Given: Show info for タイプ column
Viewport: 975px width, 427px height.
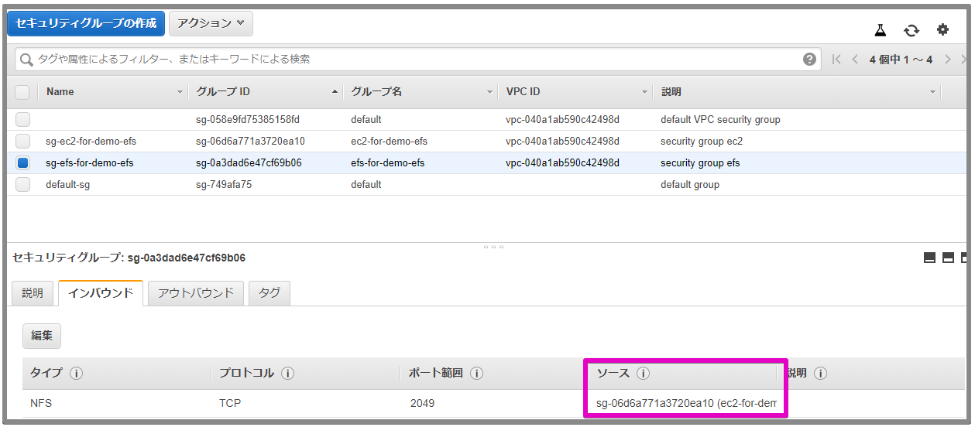Looking at the screenshot, I should (x=76, y=373).
